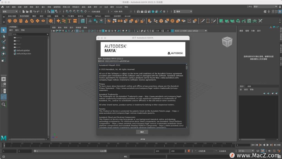This screenshot has width=282, height=159.
Task: Click the bookmark icon near range slider
Action: coord(189,151)
